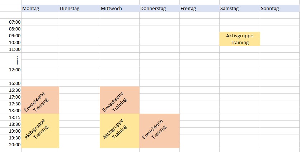Select the 12:00 time row label

pos(15,70)
